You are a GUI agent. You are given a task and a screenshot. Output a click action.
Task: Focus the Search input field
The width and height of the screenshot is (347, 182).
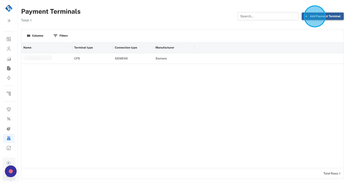pyautogui.click(x=268, y=16)
